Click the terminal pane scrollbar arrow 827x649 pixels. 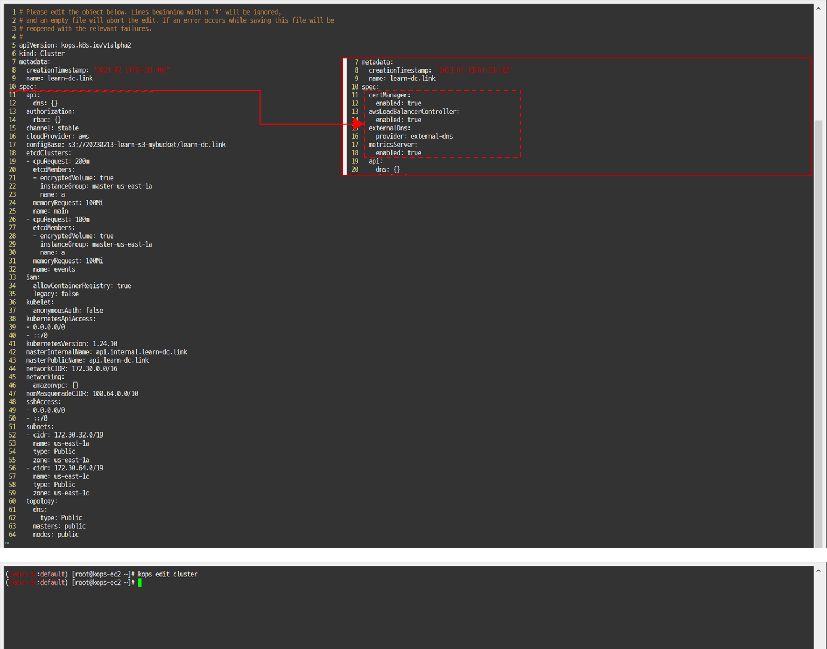[819, 571]
